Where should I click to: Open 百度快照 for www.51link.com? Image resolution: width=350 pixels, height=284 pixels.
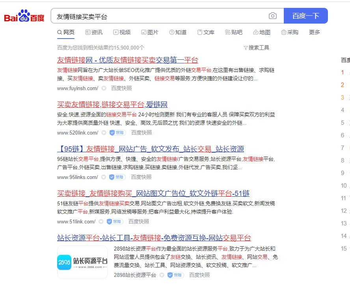coord(139,221)
